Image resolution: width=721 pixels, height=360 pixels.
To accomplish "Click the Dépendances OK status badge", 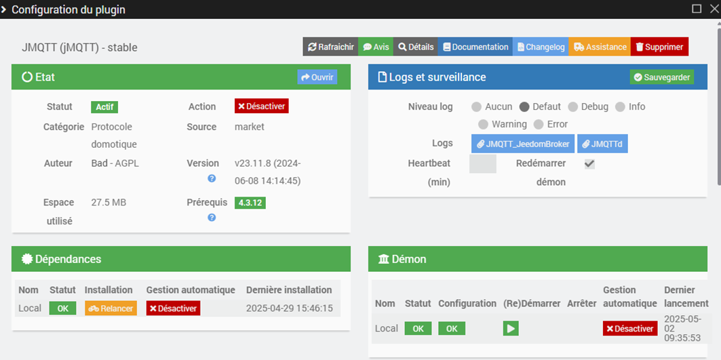I will (62, 308).
